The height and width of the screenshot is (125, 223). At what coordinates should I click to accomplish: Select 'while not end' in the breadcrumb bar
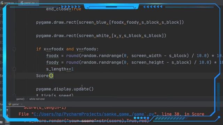point(37,99)
